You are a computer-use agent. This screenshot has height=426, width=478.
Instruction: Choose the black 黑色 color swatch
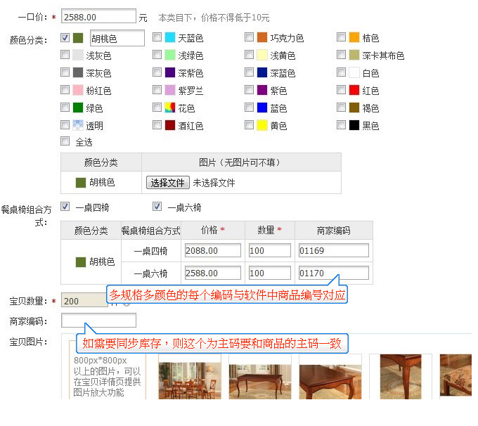354,125
